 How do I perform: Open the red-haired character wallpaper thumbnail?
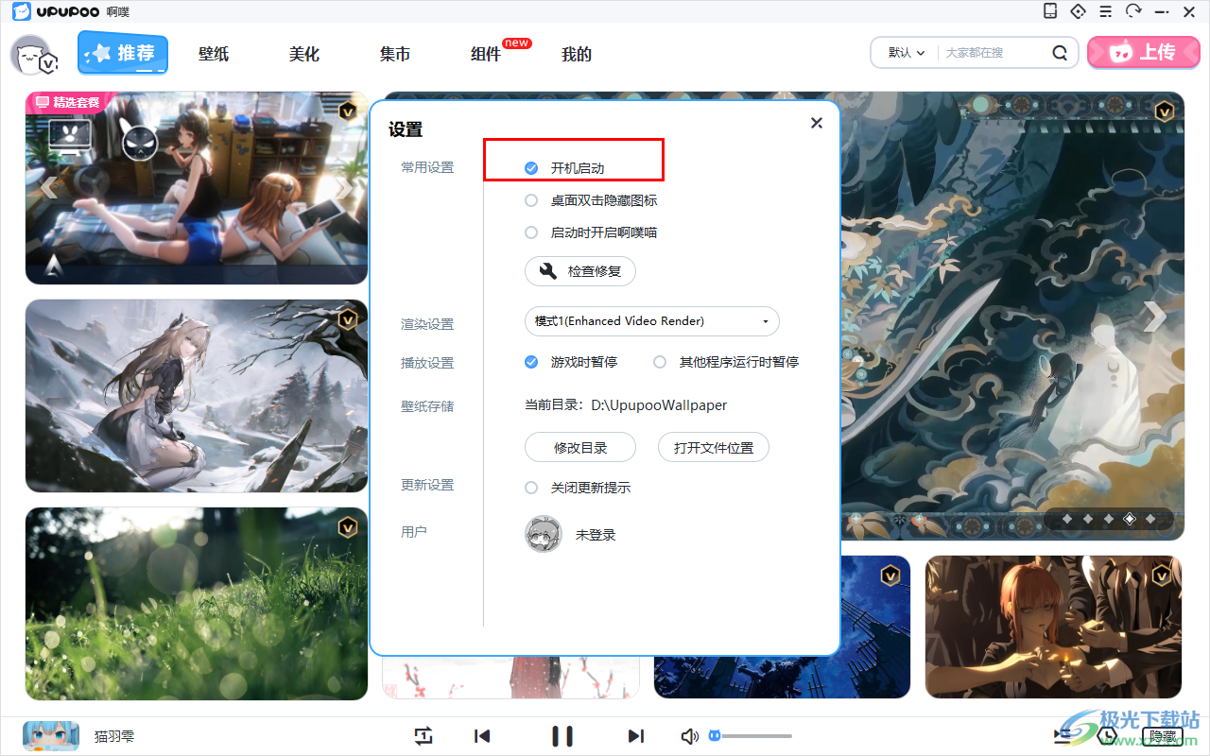[1054, 627]
